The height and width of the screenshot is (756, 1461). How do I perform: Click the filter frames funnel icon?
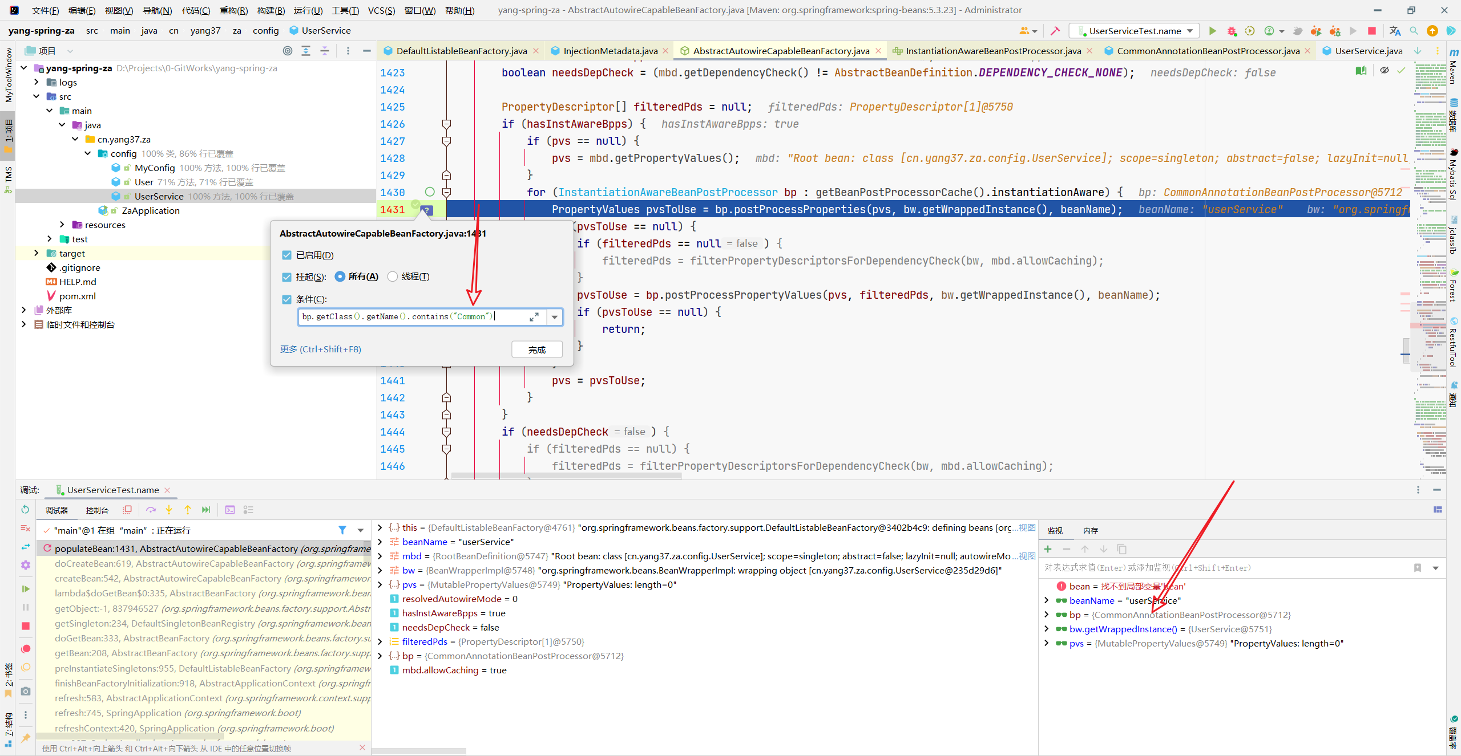coord(342,530)
